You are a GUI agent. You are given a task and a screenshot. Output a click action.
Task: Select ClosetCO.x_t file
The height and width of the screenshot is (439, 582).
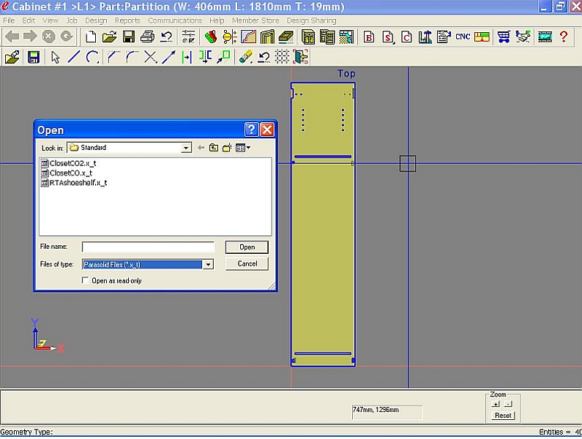pos(67,173)
